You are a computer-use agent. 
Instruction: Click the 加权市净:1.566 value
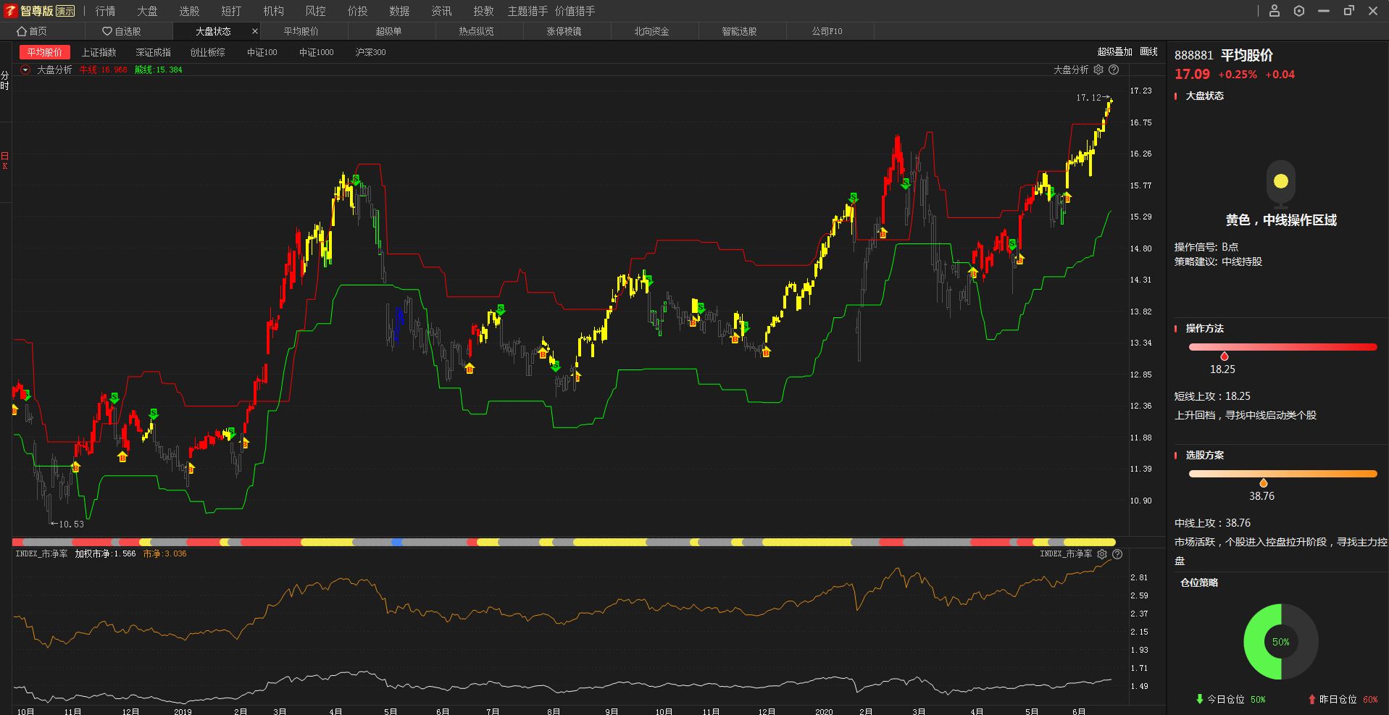coord(106,553)
